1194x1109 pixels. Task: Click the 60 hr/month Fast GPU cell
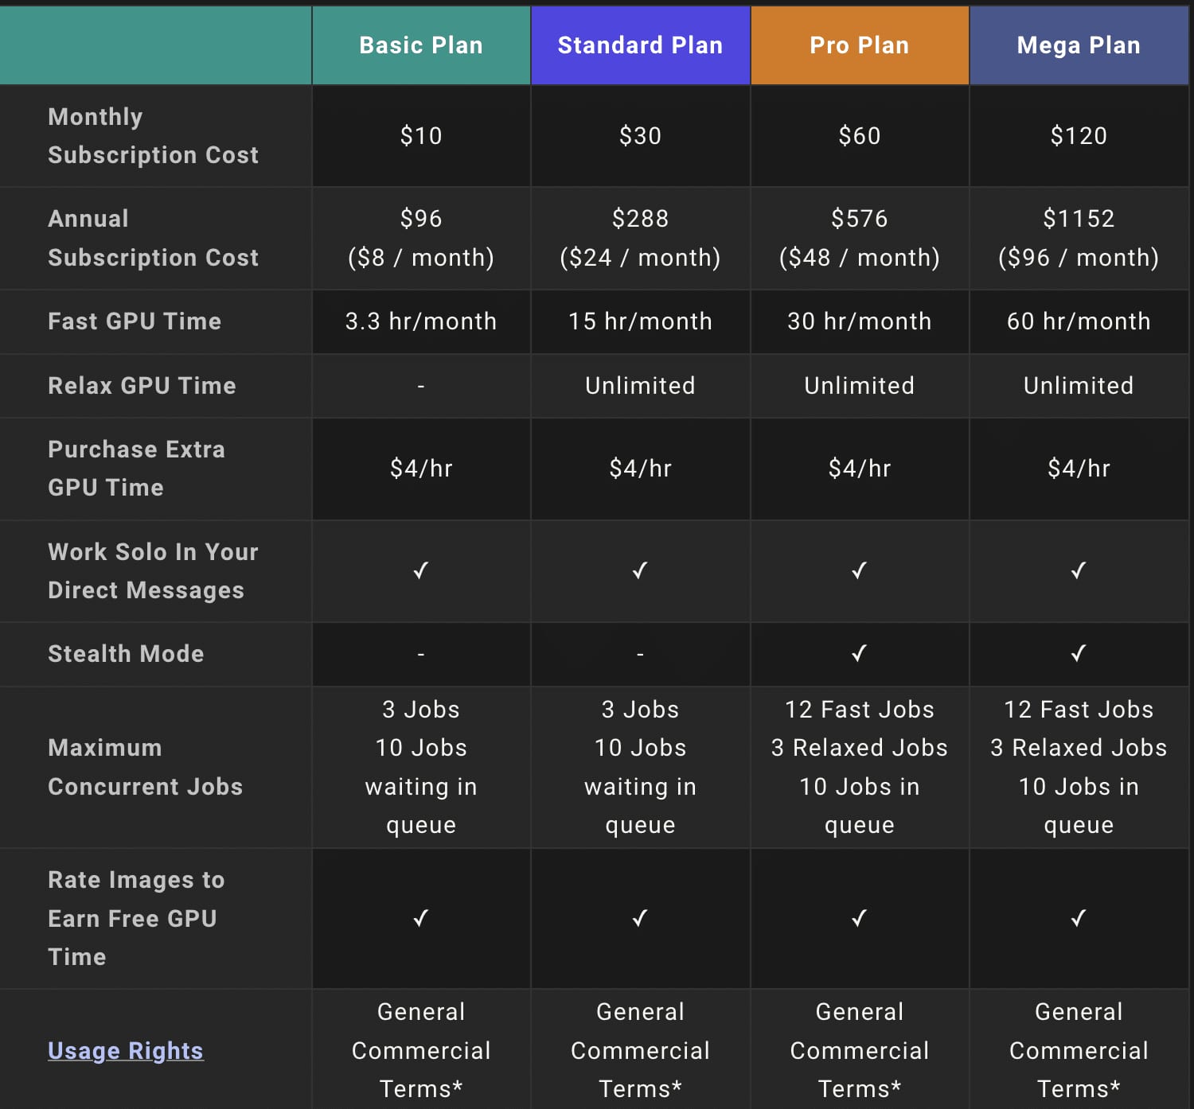(x=1079, y=321)
